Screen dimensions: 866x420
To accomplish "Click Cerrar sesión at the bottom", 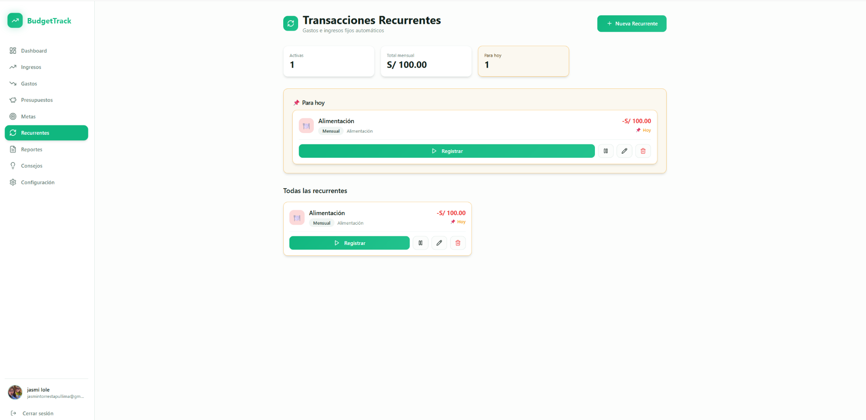I will click(x=38, y=413).
